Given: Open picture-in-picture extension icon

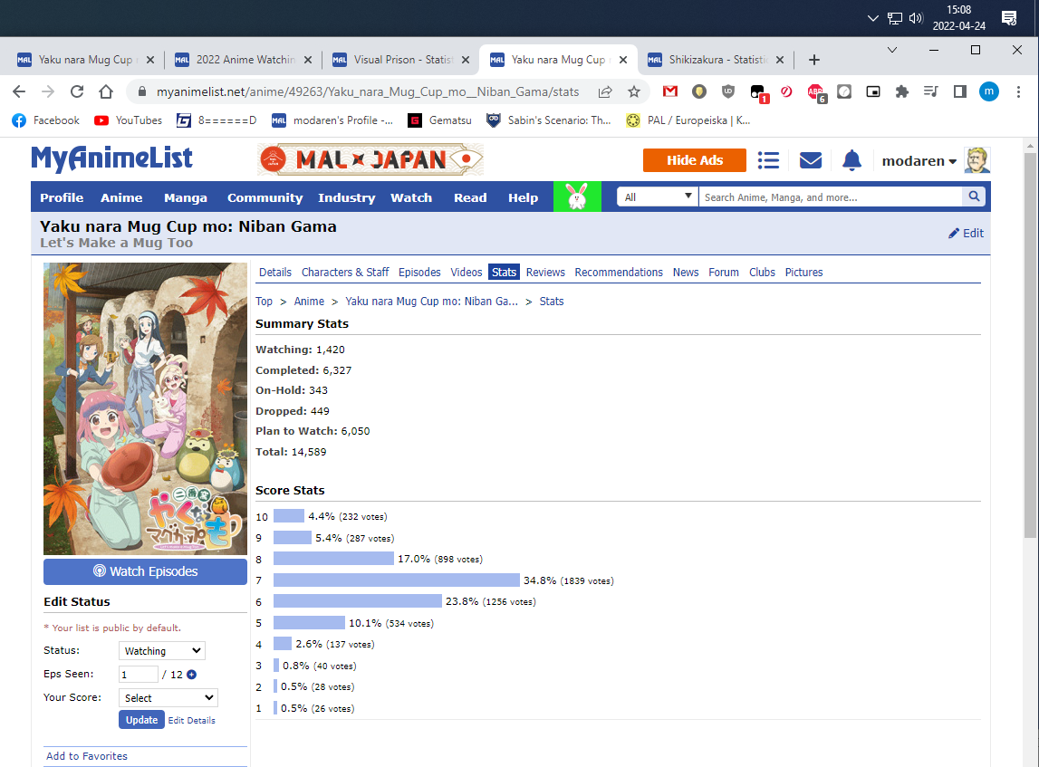Looking at the screenshot, I should click(x=873, y=91).
